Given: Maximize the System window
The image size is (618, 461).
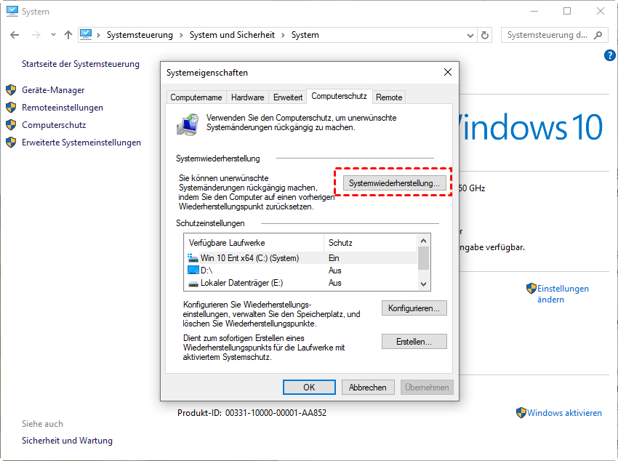Looking at the screenshot, I should click(x=567, y=12).
